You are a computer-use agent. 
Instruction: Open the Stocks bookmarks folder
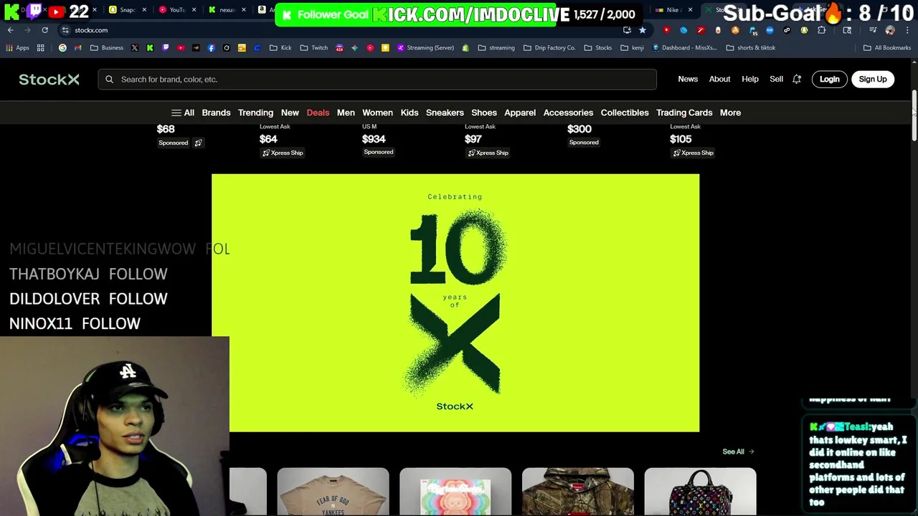click(597, 48)
